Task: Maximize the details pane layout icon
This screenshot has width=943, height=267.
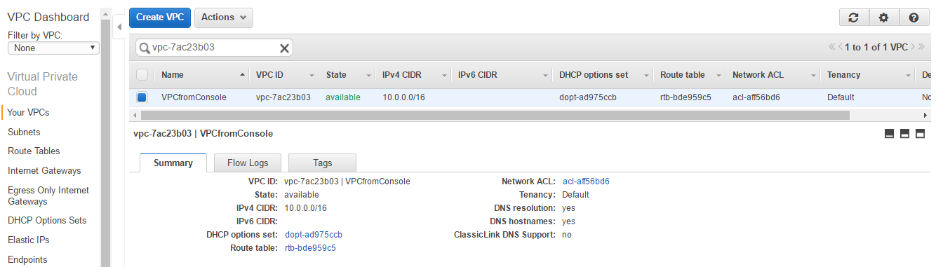Action: [918, 134]
